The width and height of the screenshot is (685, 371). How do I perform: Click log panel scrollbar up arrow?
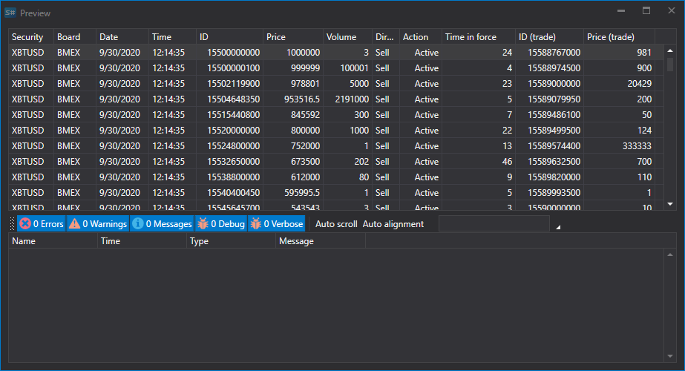(670, 255)
